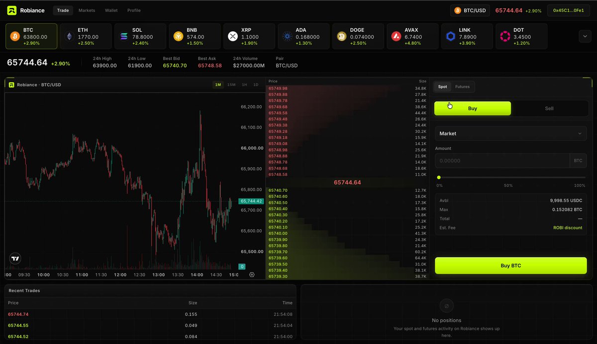The height and width of the screenshot is (344, 597).
Task: Select the LINK coin icon
Action: pyautogui.click(x=451, y=36)
